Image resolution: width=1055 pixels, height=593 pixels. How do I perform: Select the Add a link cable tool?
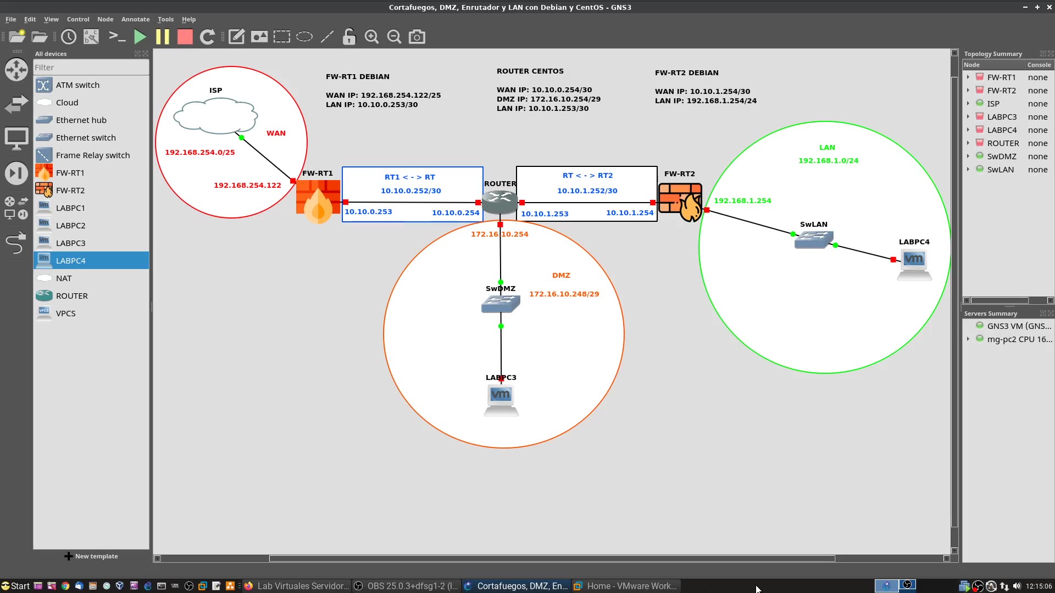(16, 242)
